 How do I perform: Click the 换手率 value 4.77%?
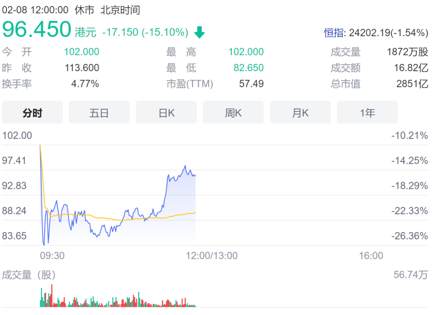(85, 84)
